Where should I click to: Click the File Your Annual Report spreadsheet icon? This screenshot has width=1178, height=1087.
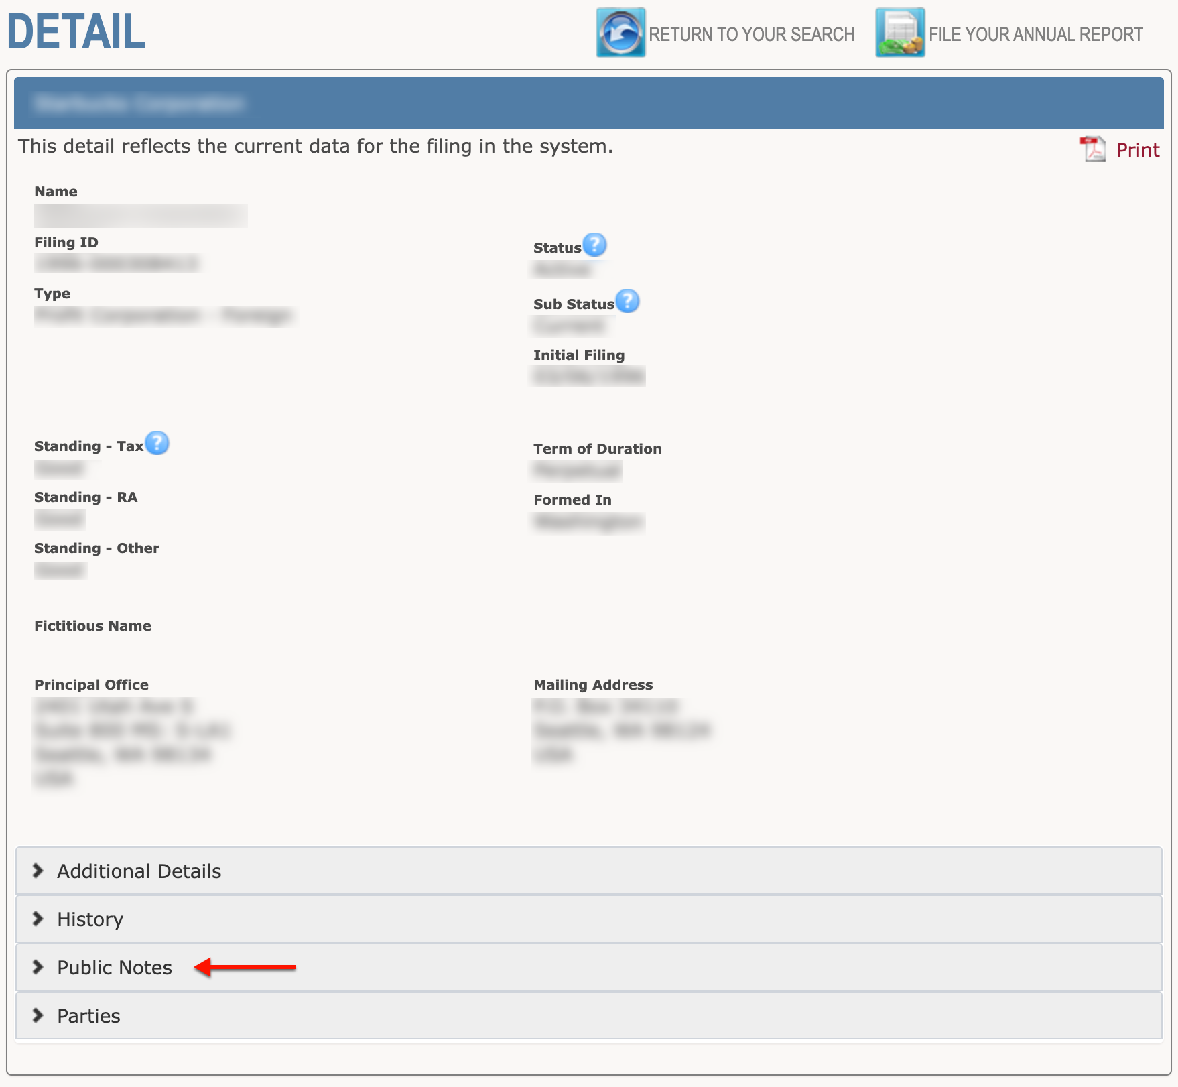coord(900,33)
